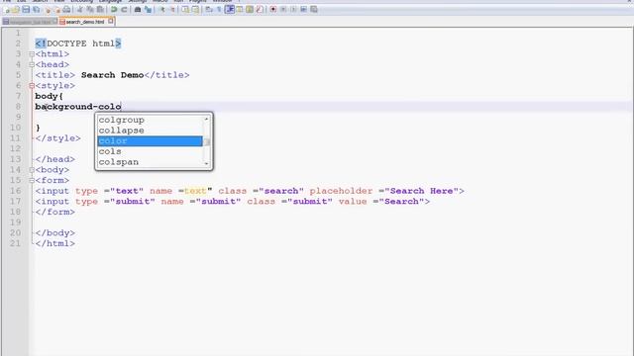Play back the recorded macro
Image resolution: width=634 pixels, height=356 pixels.
click(293, 9)
